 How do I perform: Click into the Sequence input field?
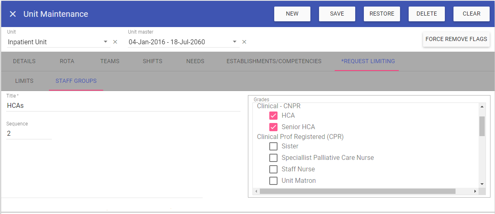tap(29, 134)
